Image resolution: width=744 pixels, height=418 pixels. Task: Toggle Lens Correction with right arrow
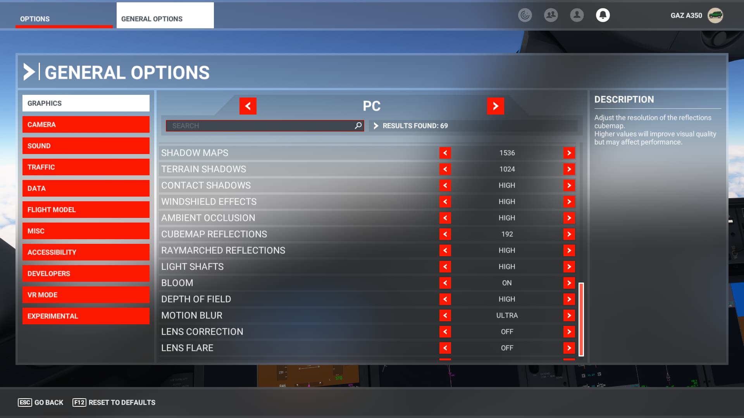click(x=569, y=332)
